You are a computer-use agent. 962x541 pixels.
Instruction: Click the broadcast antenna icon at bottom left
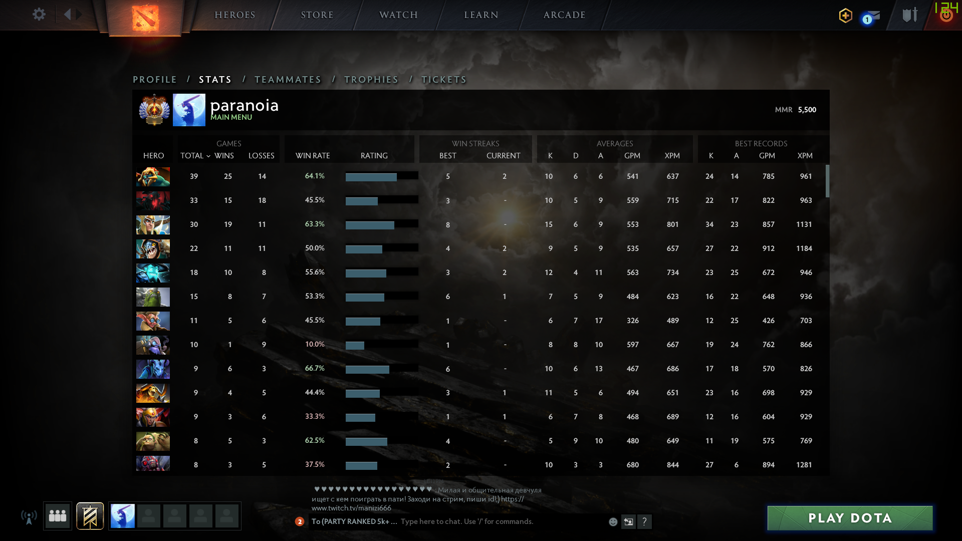pos(30,515)
